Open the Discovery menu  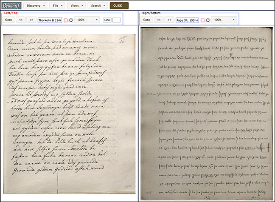coord(35,6)
